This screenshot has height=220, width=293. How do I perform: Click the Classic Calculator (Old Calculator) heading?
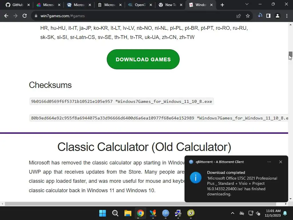pos(144,147)
